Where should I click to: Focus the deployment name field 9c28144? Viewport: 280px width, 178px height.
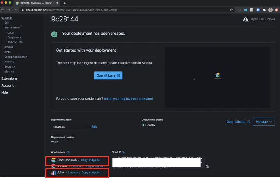coord(69,127)
